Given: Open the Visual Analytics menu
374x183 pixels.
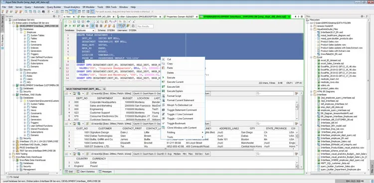Looking at the screenshot, I should coord(72,7).
